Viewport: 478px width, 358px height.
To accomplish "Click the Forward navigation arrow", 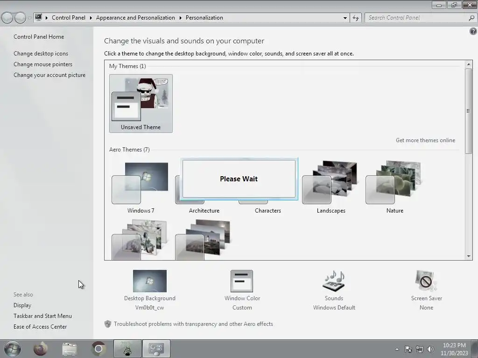I will point(20,18).
